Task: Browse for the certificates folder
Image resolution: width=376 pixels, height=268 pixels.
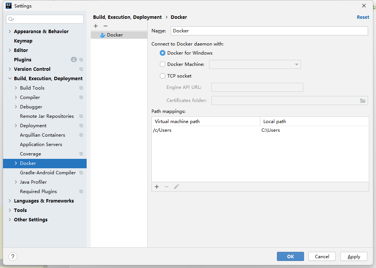Action: click(x=362, y=100)
